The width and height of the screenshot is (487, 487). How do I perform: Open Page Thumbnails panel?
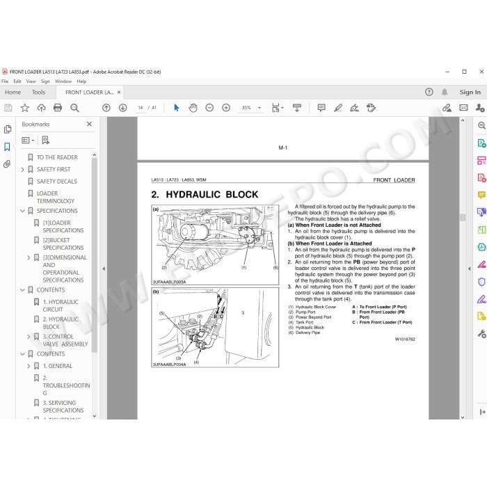8,129
